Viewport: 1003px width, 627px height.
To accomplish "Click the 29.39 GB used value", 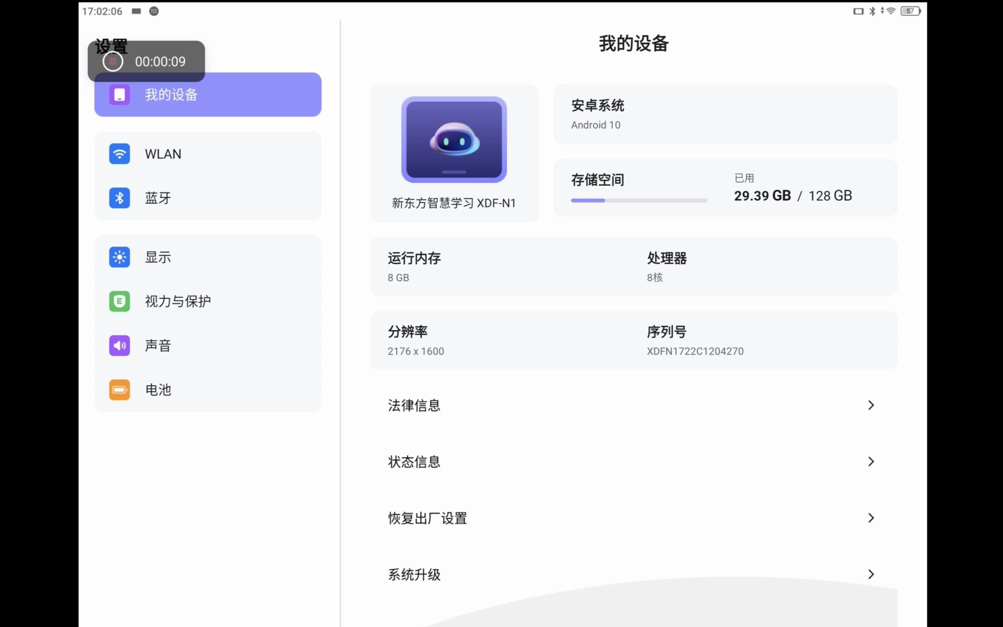I will pos(762,196).
